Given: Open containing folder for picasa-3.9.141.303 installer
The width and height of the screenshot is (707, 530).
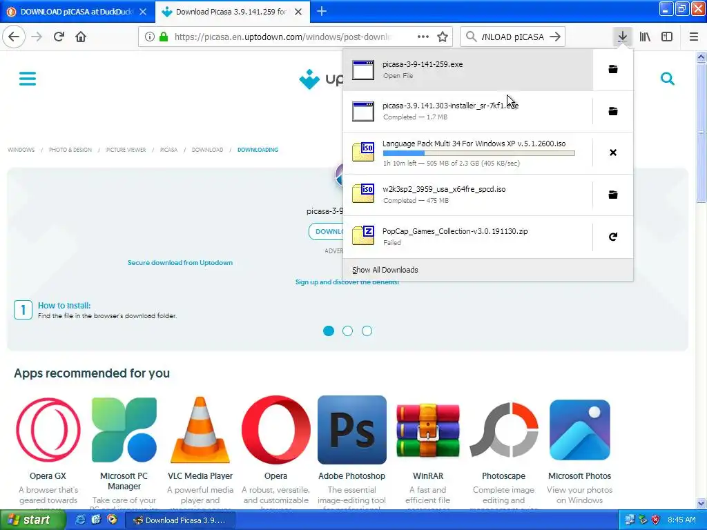Looking at the screenshot, I should [x=613, y=111].
